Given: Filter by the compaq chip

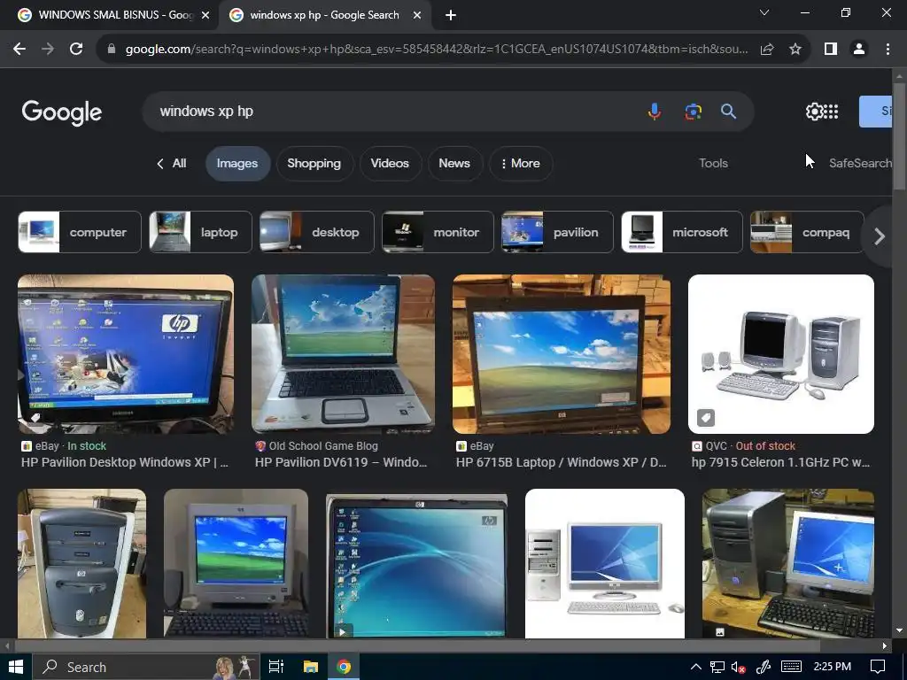Looking at the screenshot, I should pyautogui.click(x=807, y=232).
